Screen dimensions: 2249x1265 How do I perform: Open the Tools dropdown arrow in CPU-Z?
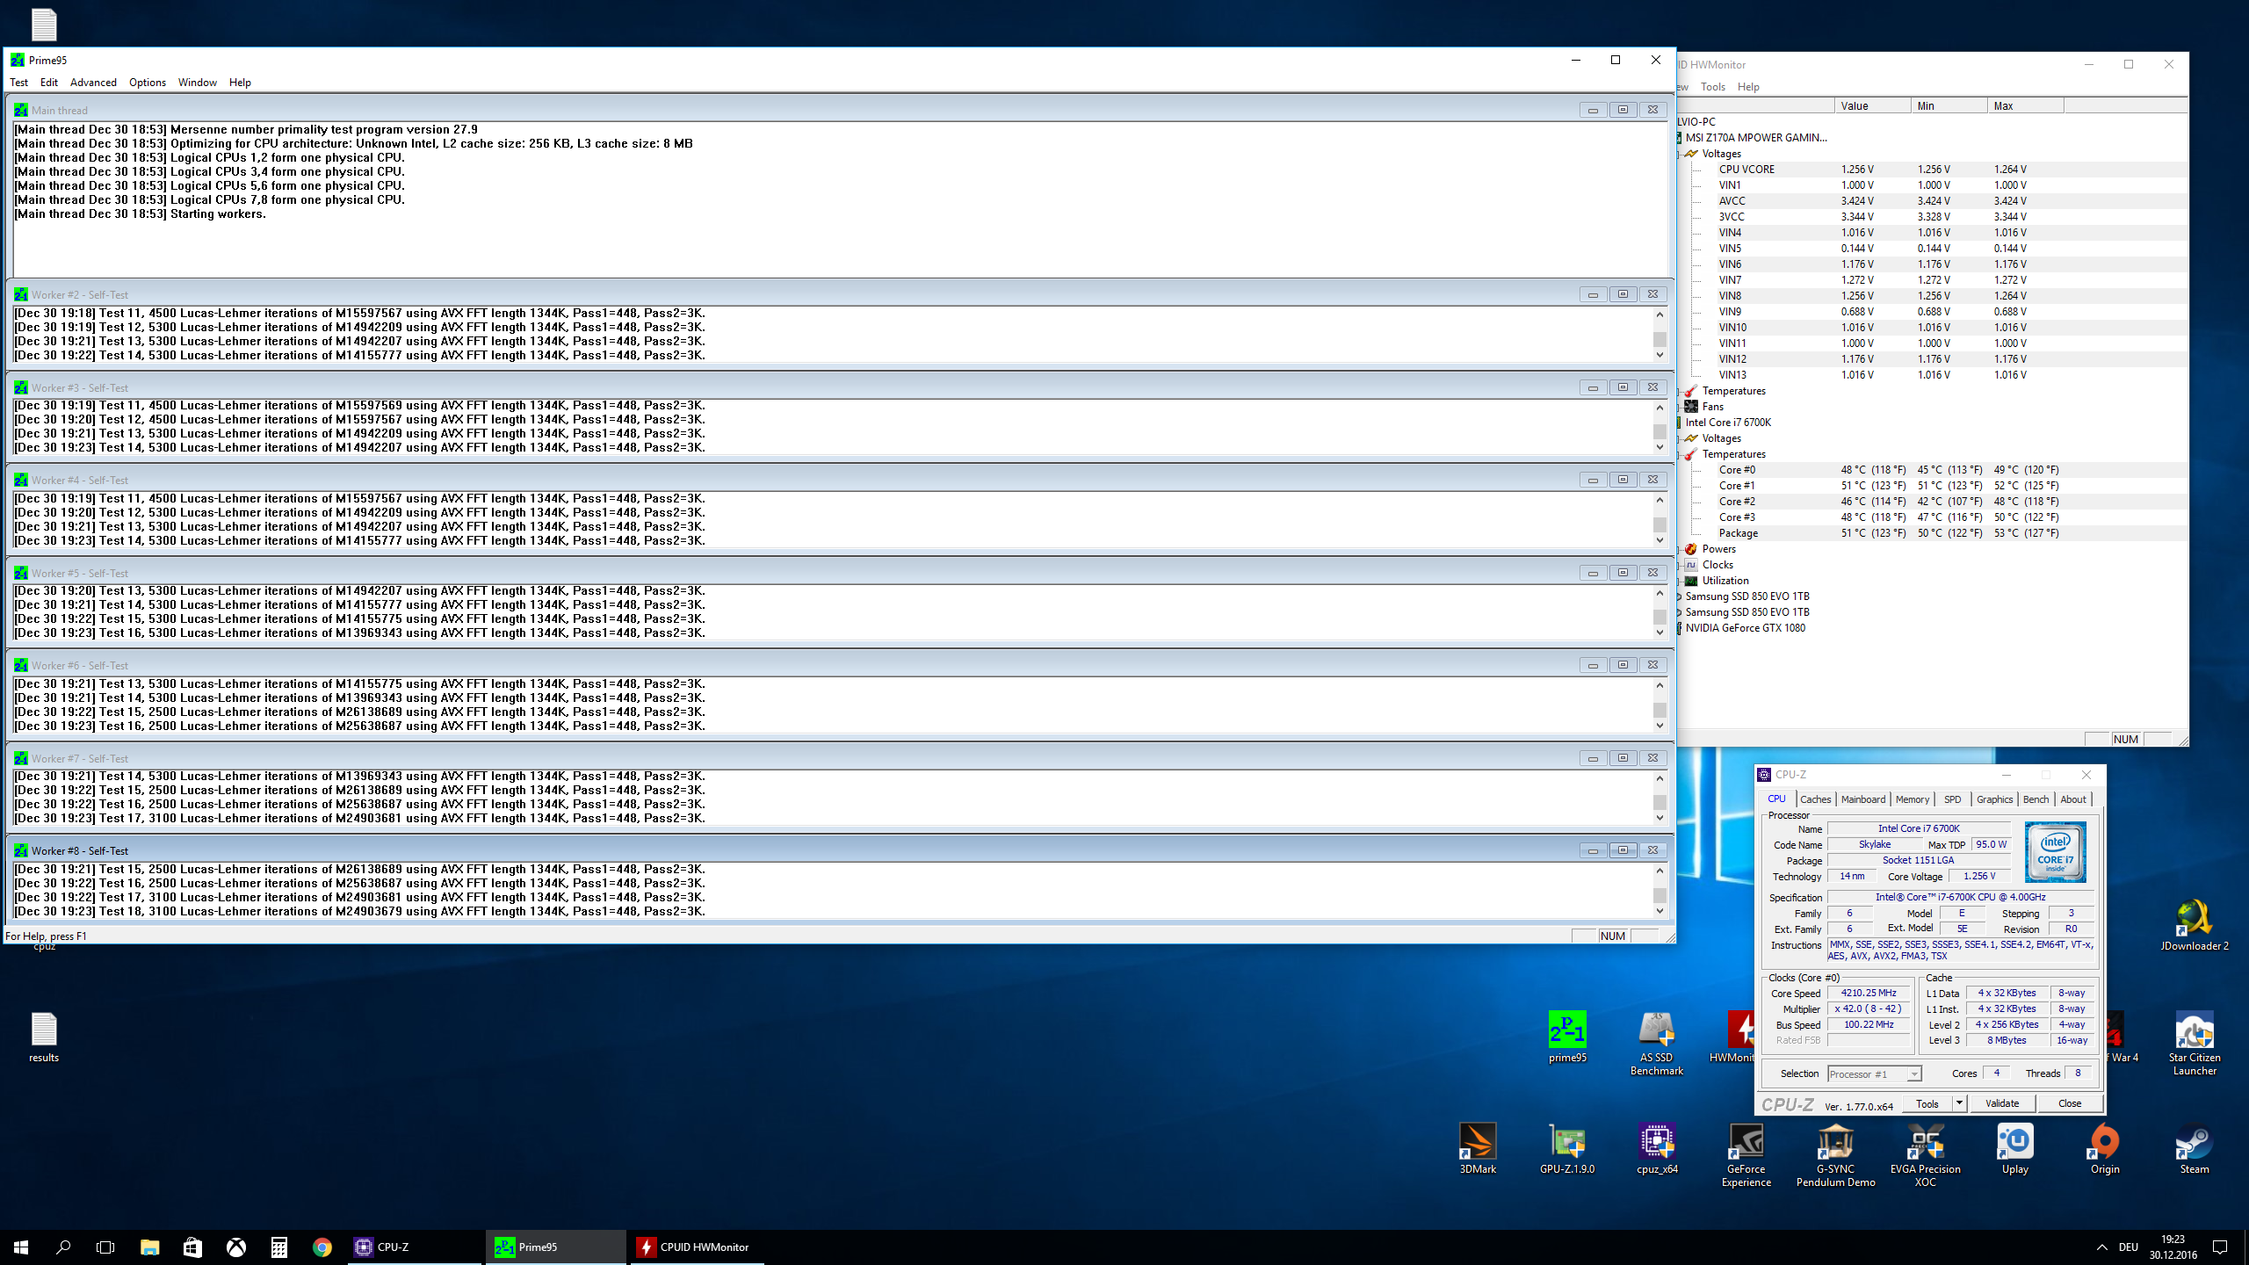tap(1959, 1103)
